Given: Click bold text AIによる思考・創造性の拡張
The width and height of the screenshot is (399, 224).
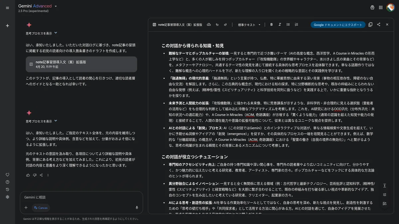Looking at the screenshot, I should (191, 202).
